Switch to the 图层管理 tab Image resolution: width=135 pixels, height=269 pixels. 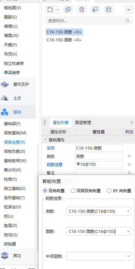[x=83, y=122]
